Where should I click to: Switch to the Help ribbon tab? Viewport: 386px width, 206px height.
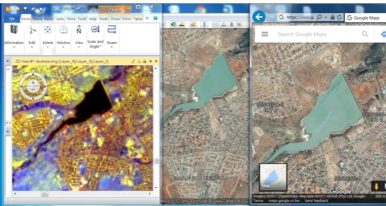[93, 19]
